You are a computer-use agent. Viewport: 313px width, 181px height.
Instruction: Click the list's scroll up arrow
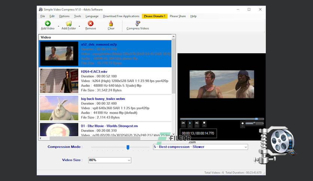173,37
